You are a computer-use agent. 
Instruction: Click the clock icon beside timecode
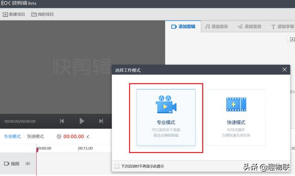point(59,136)
